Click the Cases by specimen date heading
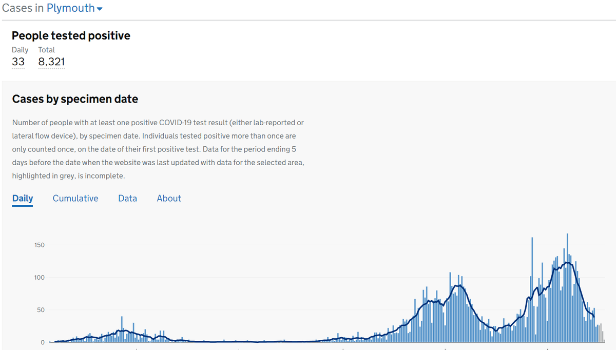 tap(75, 99)
